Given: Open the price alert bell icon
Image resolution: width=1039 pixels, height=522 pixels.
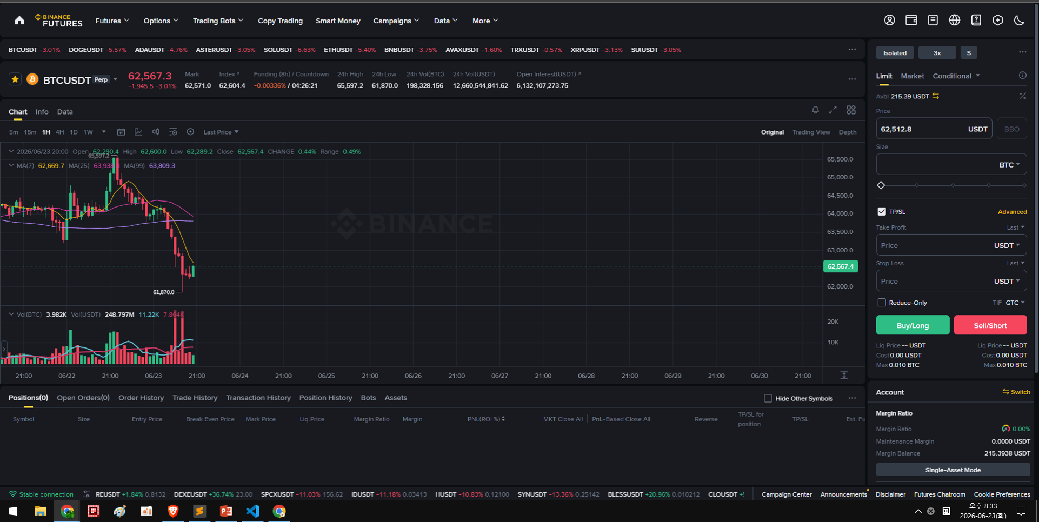Looking at the screenshot, I should [815, 110].
